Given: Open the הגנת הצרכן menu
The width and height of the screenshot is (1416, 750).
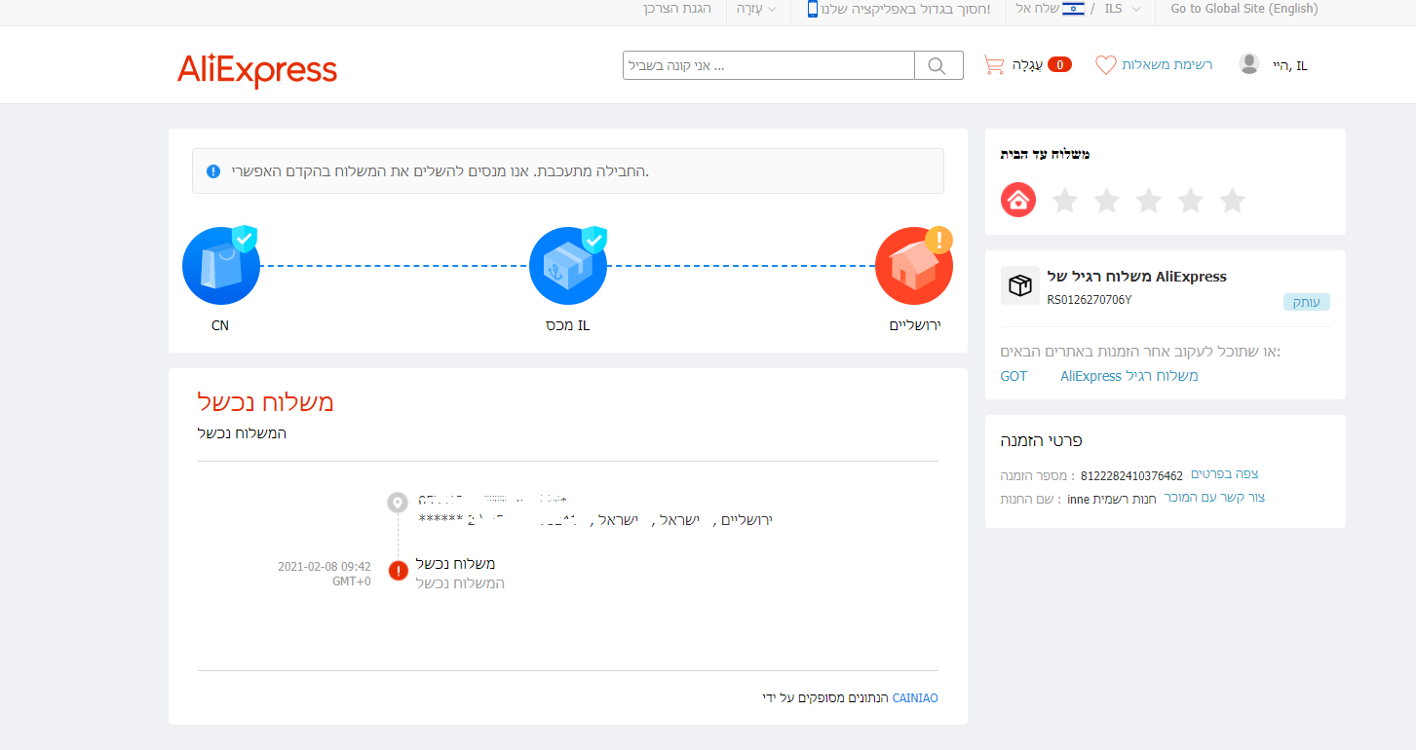Looking at the screenshot, I should pyautogui.click(x=677, y=9).
